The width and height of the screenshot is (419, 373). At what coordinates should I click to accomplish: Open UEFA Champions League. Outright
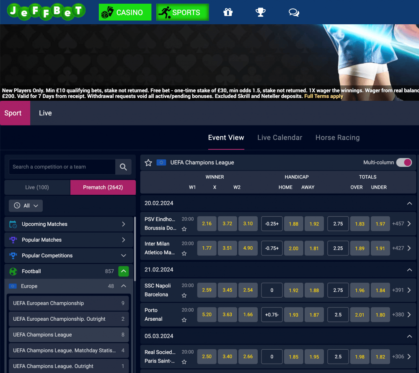69,366
